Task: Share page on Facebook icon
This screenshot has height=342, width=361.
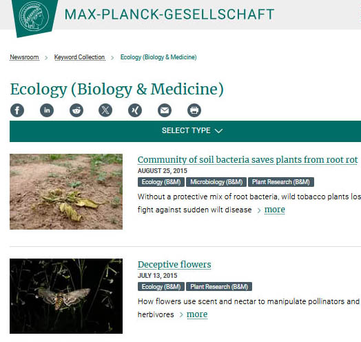Action: point(17,110)
